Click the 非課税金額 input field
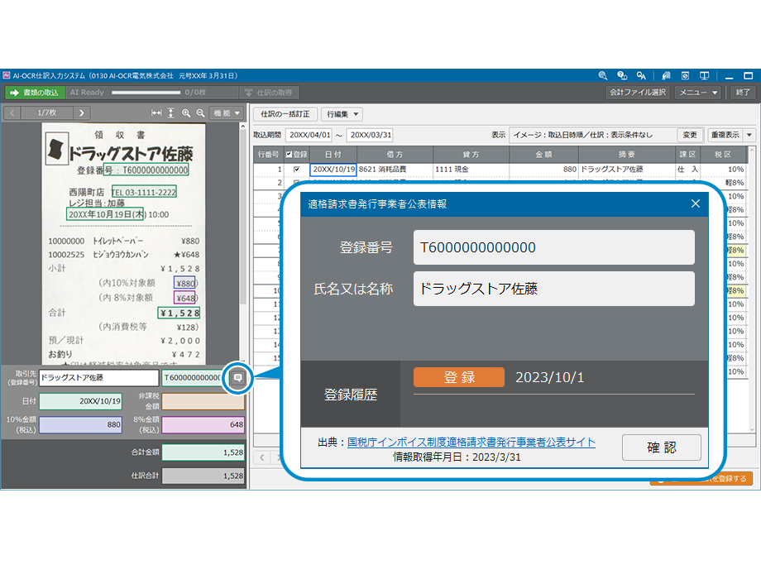 pos(203,401)
